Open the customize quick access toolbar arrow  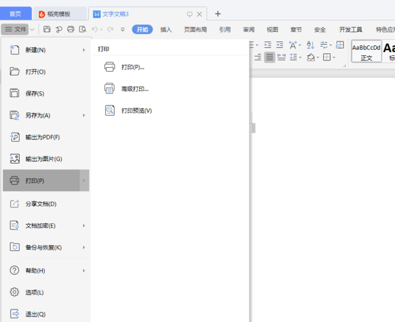pyautogui.click(x=122, y=30)
